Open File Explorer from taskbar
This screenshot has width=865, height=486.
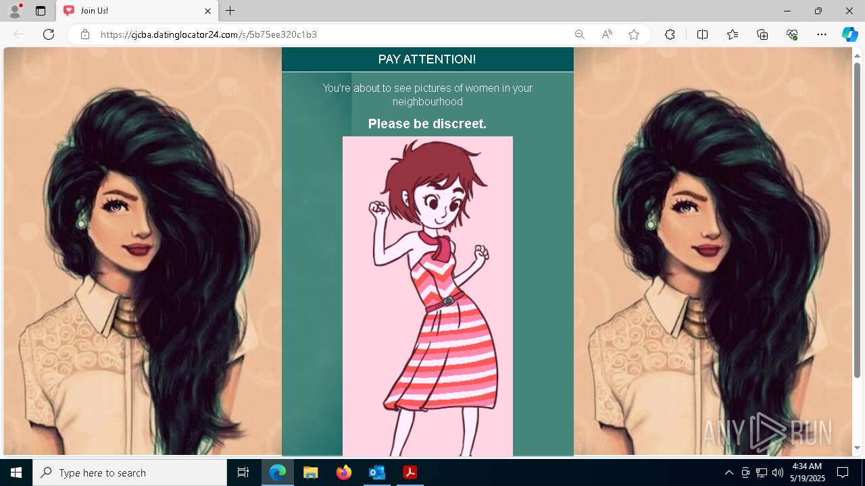(x=310, y=473)
